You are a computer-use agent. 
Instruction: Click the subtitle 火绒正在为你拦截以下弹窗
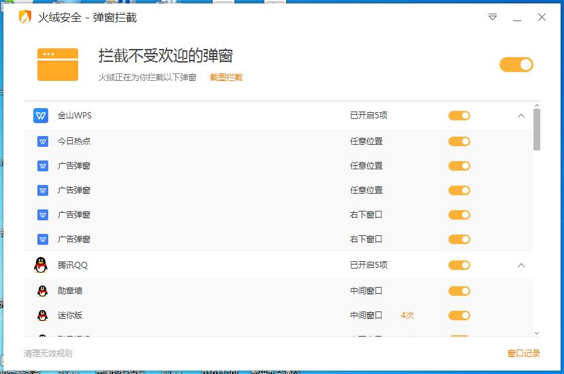(147, 78)
